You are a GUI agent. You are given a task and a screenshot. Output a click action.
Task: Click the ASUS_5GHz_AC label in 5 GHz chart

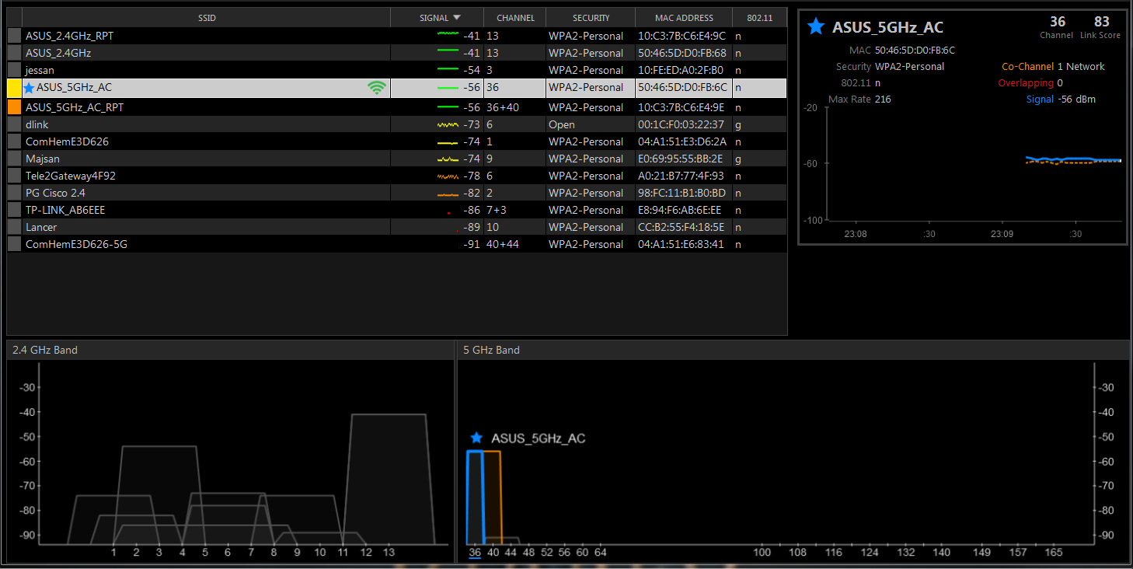(538, 438)
